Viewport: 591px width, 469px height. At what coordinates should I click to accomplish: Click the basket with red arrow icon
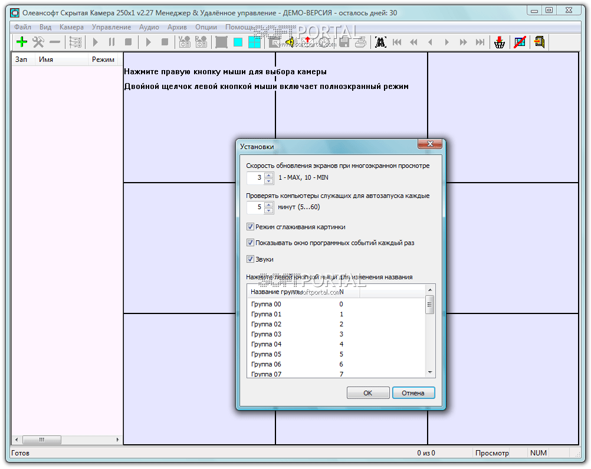tap(500, 42)
